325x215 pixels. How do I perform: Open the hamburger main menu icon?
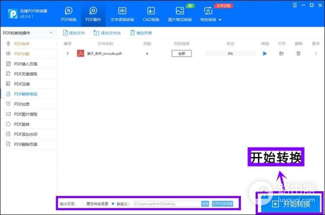(295, 5)
